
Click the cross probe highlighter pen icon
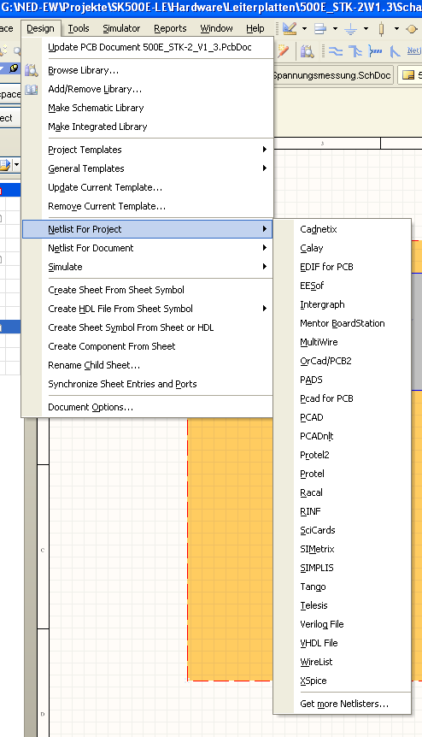click(x=283, y=50)
